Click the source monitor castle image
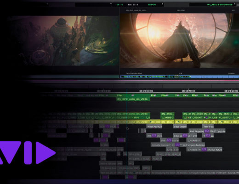Screen dimensions: 239x184 [63, 40]
